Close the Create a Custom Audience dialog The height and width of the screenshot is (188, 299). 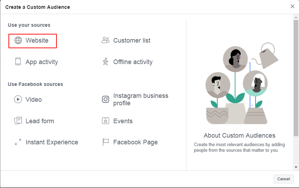pos(292,6)
